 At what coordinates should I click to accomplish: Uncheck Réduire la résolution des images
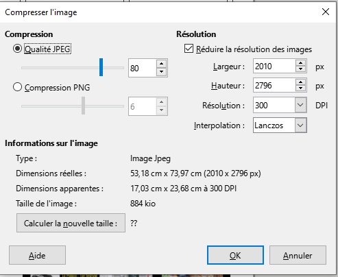(x=189, y=49)
